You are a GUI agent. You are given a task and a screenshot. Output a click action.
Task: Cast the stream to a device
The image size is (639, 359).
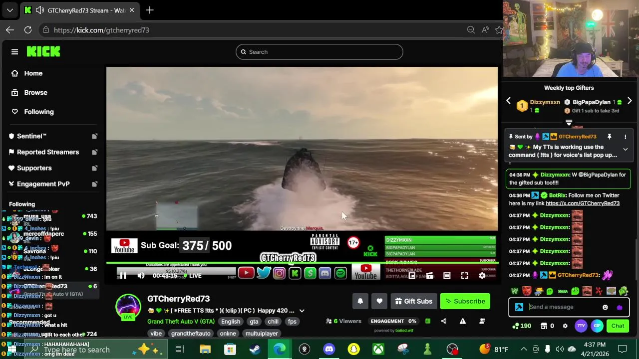(x=429, y=276)
